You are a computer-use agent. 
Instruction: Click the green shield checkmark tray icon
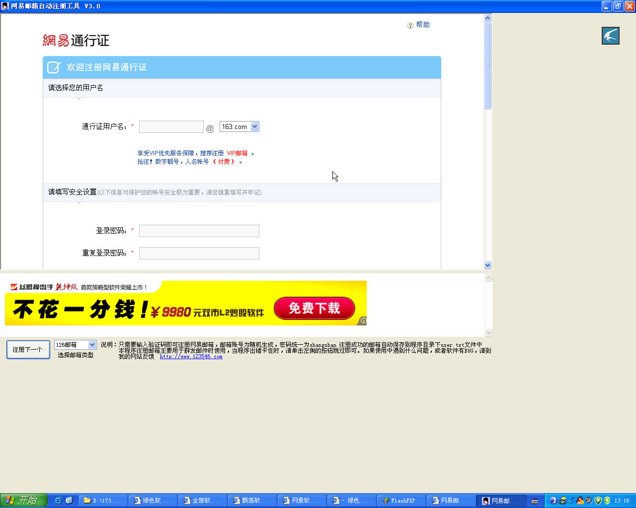598,501
